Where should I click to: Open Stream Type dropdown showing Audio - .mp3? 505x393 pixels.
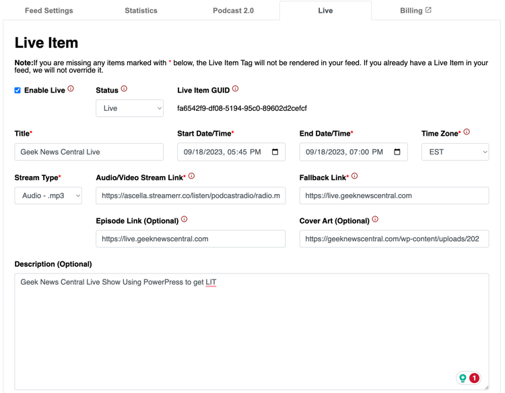(x=48, y=195)
